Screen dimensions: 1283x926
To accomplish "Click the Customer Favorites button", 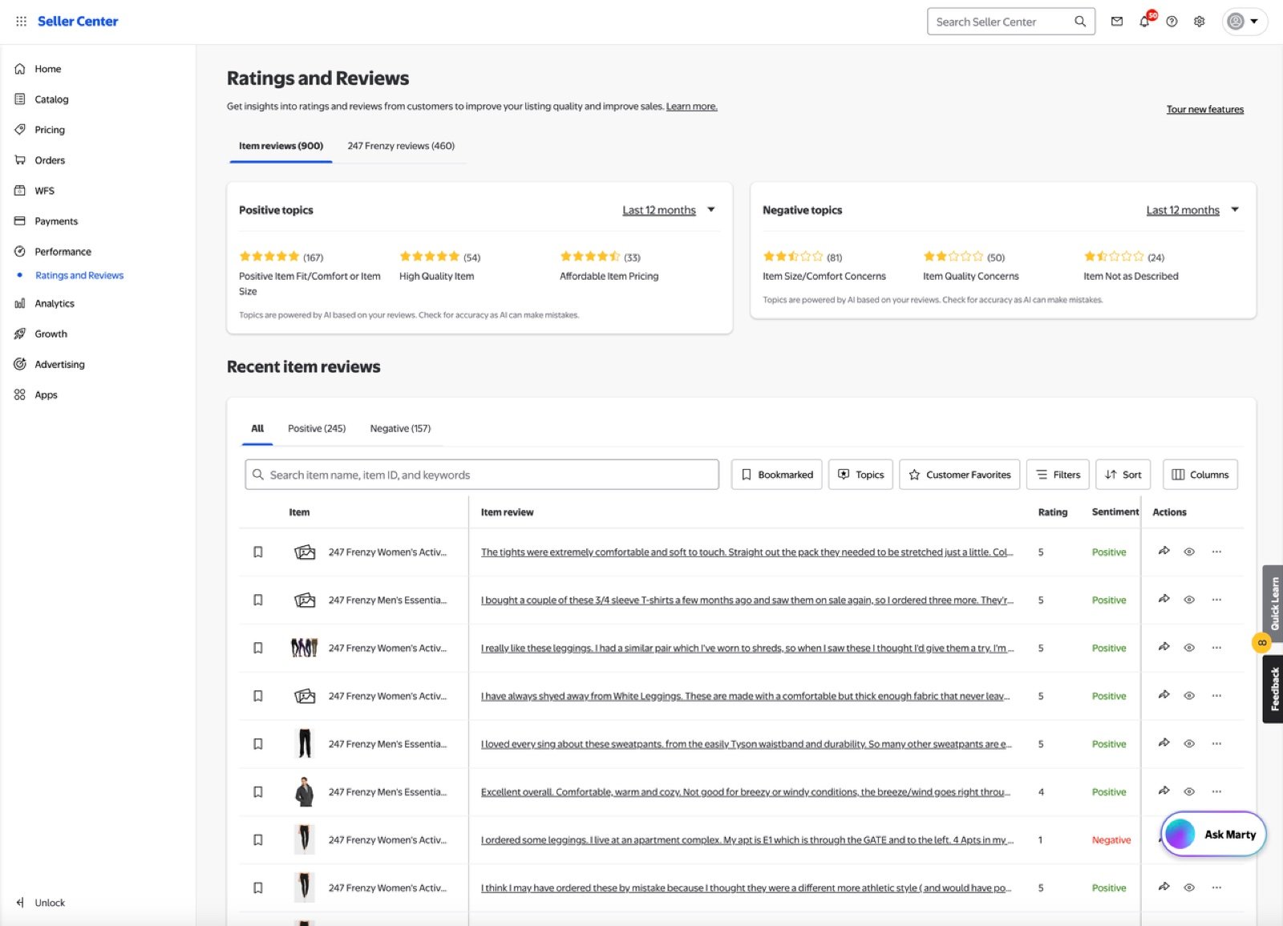I will (959, 475).
